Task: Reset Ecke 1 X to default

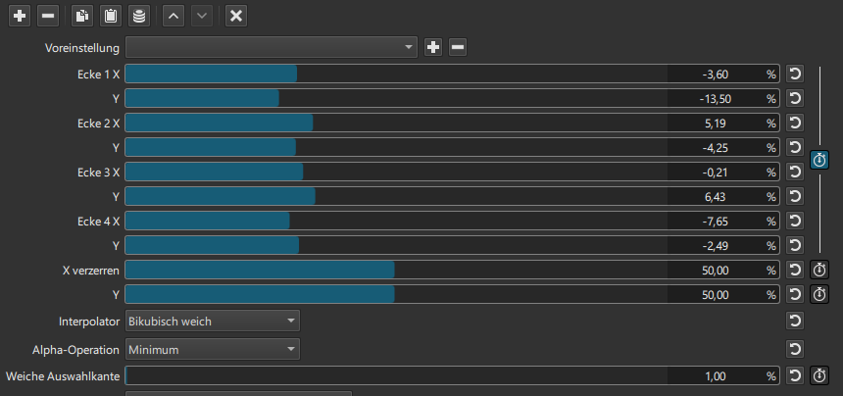Action: coord(795,74)
